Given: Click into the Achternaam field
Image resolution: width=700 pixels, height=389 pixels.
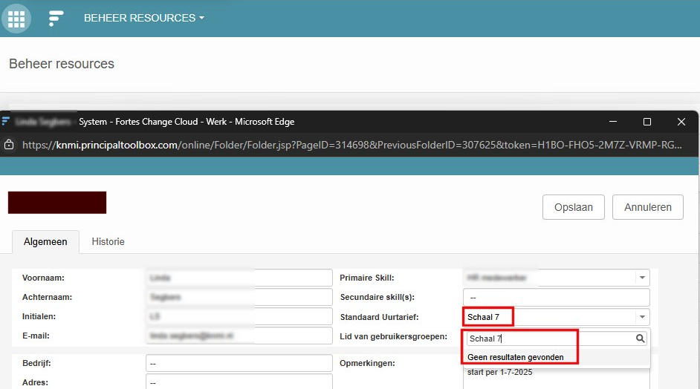Looking at the screenshot, I should [x=239, y=298].
